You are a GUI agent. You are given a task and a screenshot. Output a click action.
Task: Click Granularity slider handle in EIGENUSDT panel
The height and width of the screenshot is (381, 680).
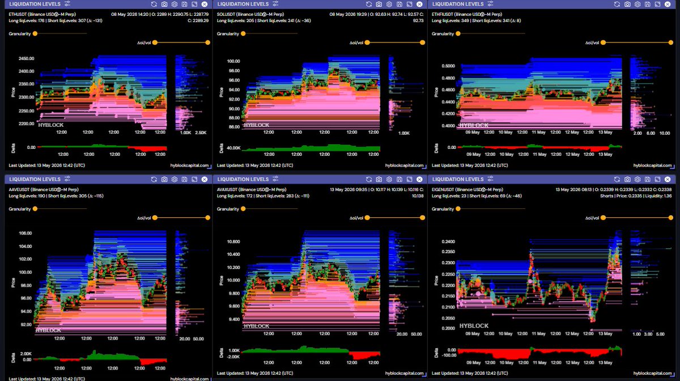(458, 209)
